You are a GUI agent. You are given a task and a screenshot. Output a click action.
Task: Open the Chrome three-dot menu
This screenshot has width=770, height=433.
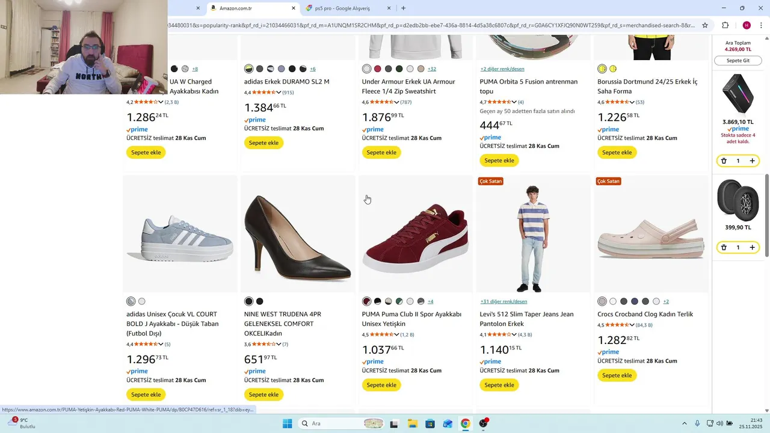tap(760, 25)
